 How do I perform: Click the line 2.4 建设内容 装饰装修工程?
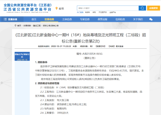(x=63, y=104)
